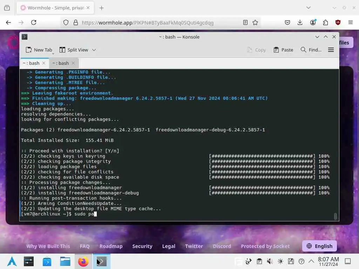This screenshot has height=269, width=359.
Task: Click the terminal prompt line with sudo pa
Action: coord(59,214)
